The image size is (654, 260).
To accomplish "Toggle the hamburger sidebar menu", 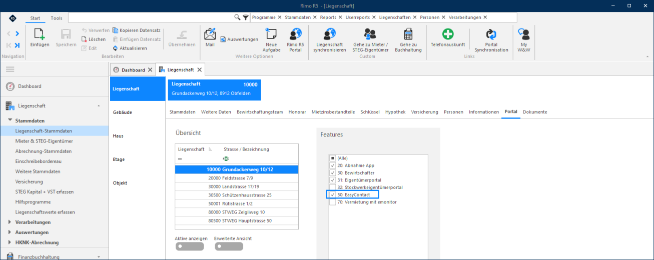I will (10, 69).
